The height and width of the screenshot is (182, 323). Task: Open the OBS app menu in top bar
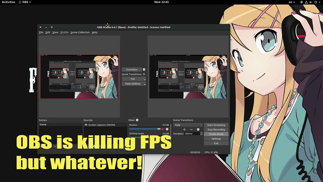[25, 2]
